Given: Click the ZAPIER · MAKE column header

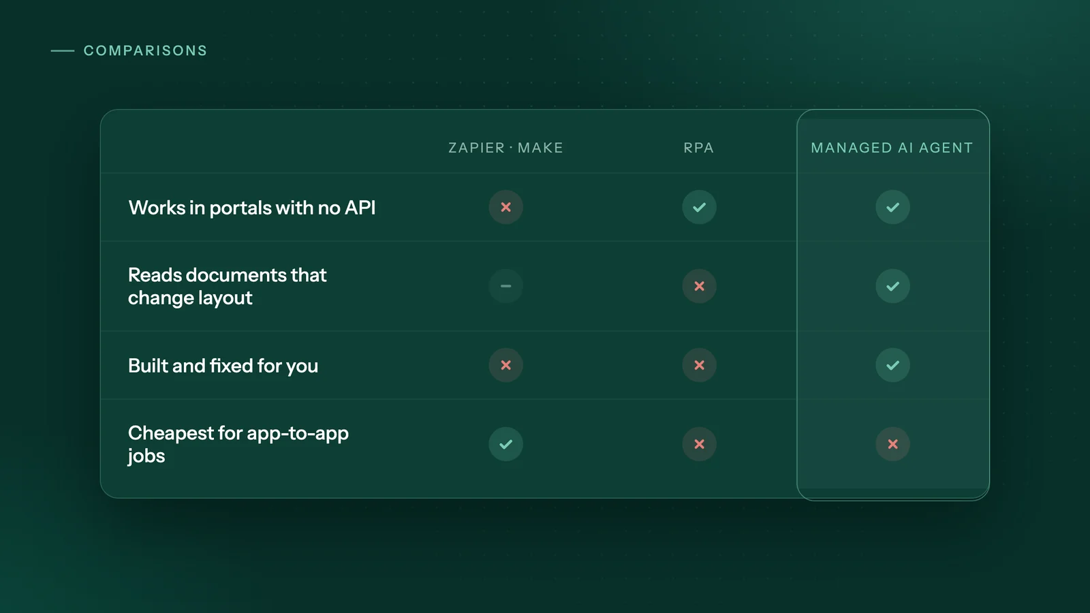Looking at the screenshot, I should click(x=505, y=148).
